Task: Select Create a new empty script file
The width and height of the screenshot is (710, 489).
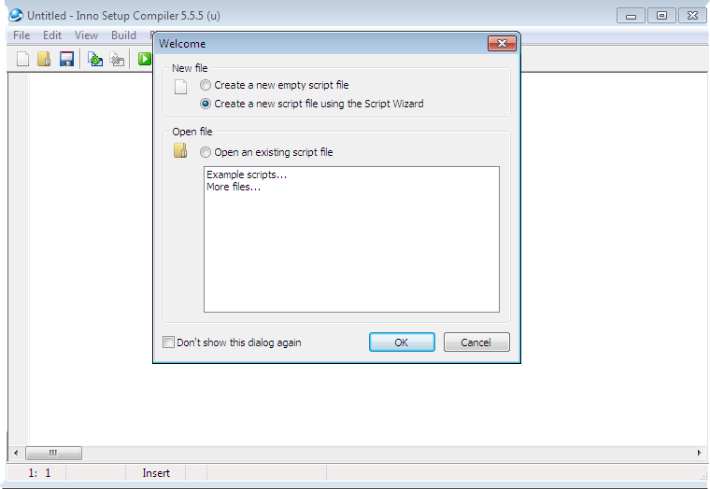Action: (x=275, y=85)
